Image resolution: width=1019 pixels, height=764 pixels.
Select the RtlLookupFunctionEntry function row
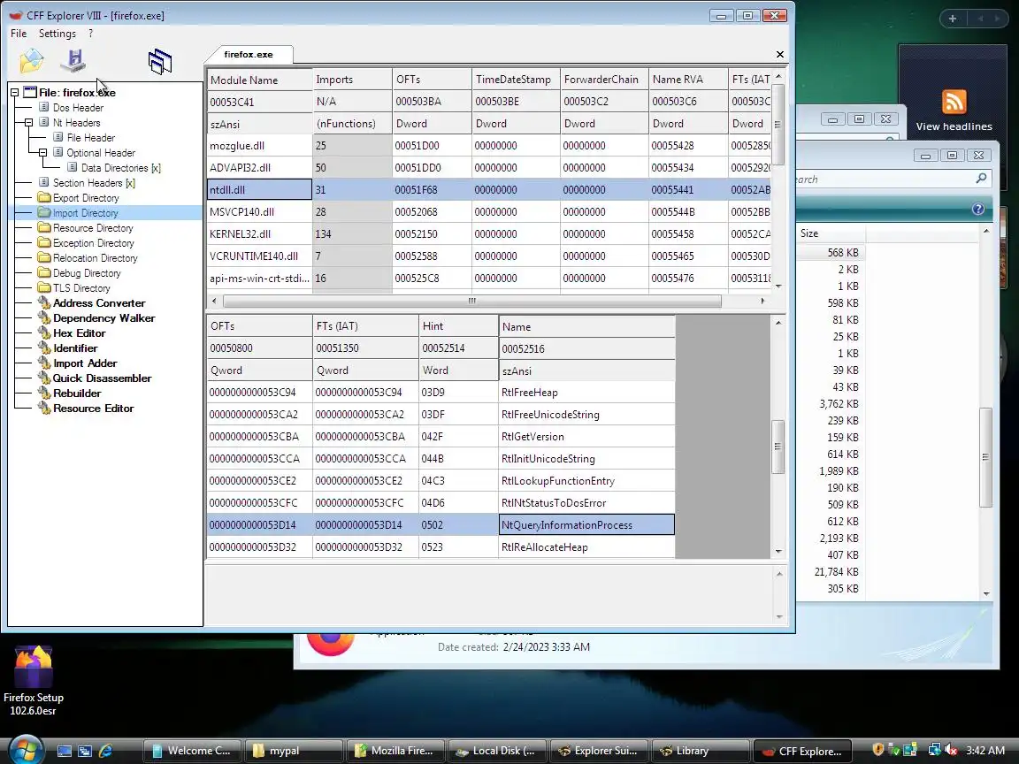(441, 481)
